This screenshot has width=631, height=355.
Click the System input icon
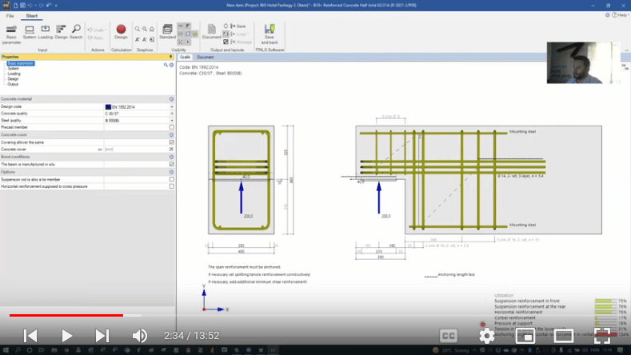click(30, 30)
